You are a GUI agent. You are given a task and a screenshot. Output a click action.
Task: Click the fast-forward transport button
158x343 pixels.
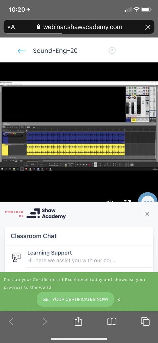80,165
